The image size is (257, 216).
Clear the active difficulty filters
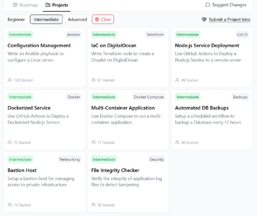(103, 19)
